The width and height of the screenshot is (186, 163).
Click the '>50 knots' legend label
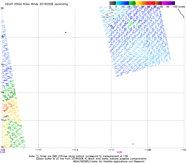(179, 7)
